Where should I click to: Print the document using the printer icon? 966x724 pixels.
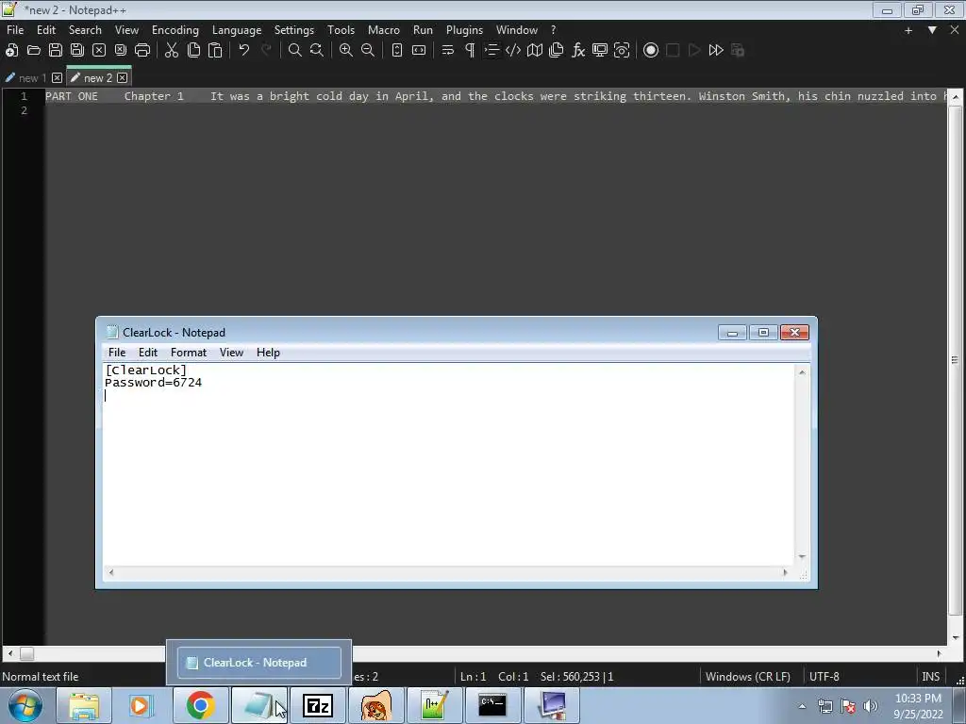coord(142,51)
